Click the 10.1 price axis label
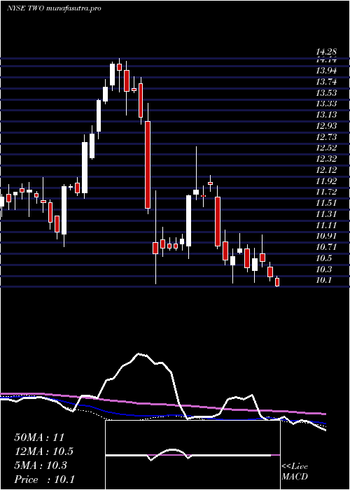Screen dimensions: 350x490 [x=324, y=280]
